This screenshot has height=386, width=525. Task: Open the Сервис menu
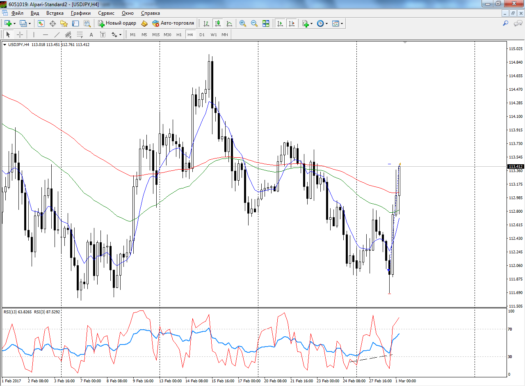[106, 13]
